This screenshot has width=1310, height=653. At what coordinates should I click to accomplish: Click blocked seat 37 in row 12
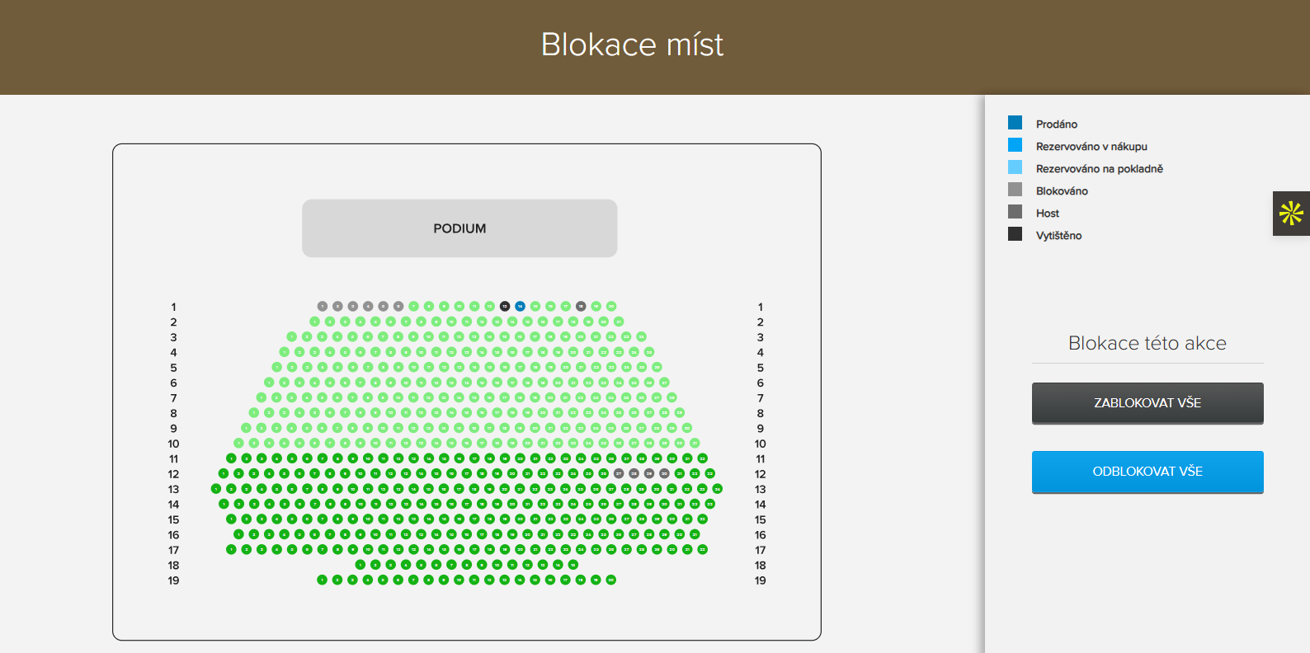pos(619,473)
